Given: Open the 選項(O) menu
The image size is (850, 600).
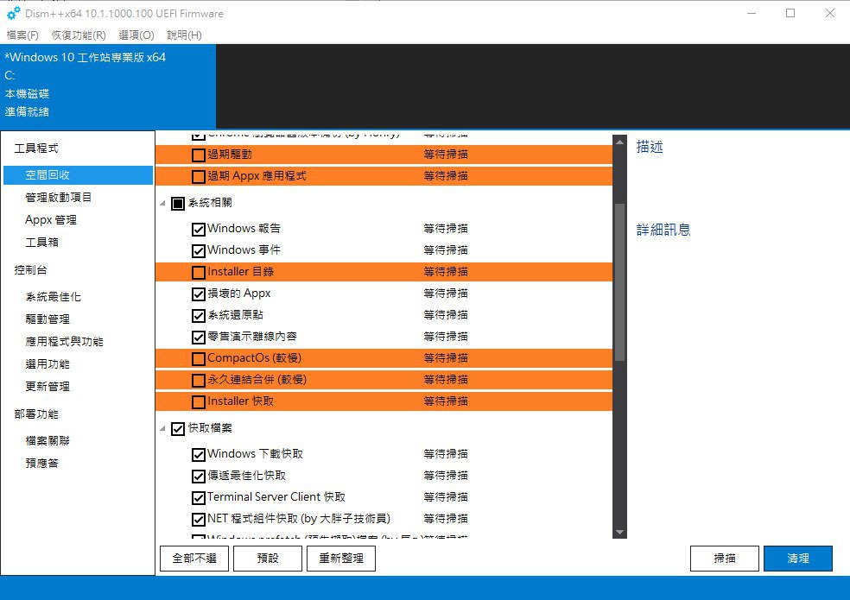Looking at the screenshot, I should (136, 35).
